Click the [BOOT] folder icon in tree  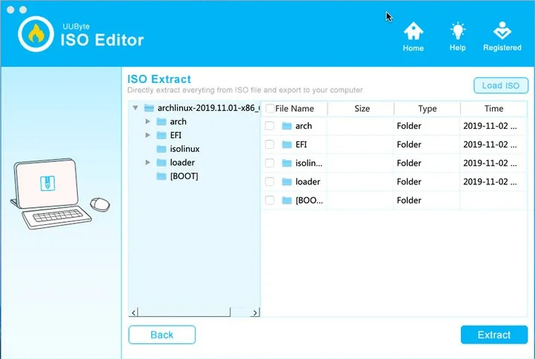click(161, 176)
